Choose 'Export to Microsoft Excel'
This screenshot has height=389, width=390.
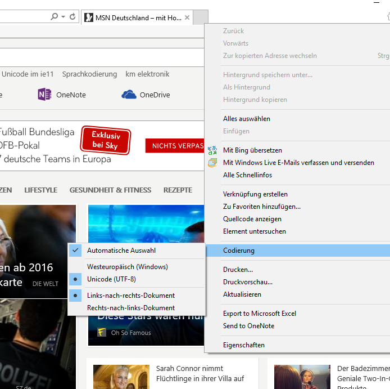298,314
